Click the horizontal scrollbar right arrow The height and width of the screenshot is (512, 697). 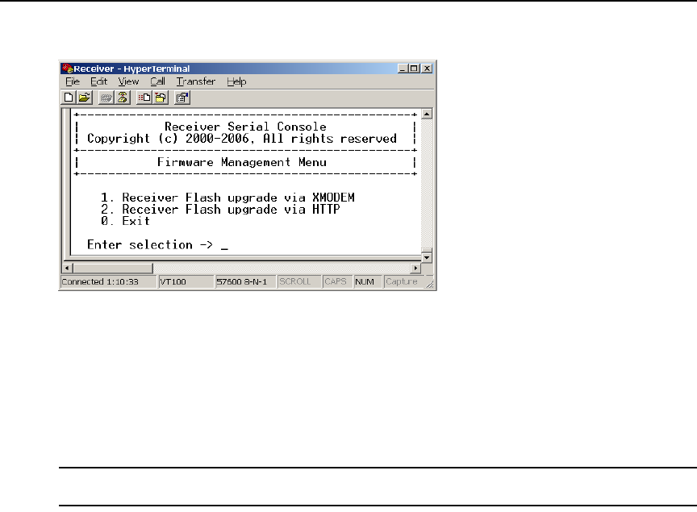415,268
